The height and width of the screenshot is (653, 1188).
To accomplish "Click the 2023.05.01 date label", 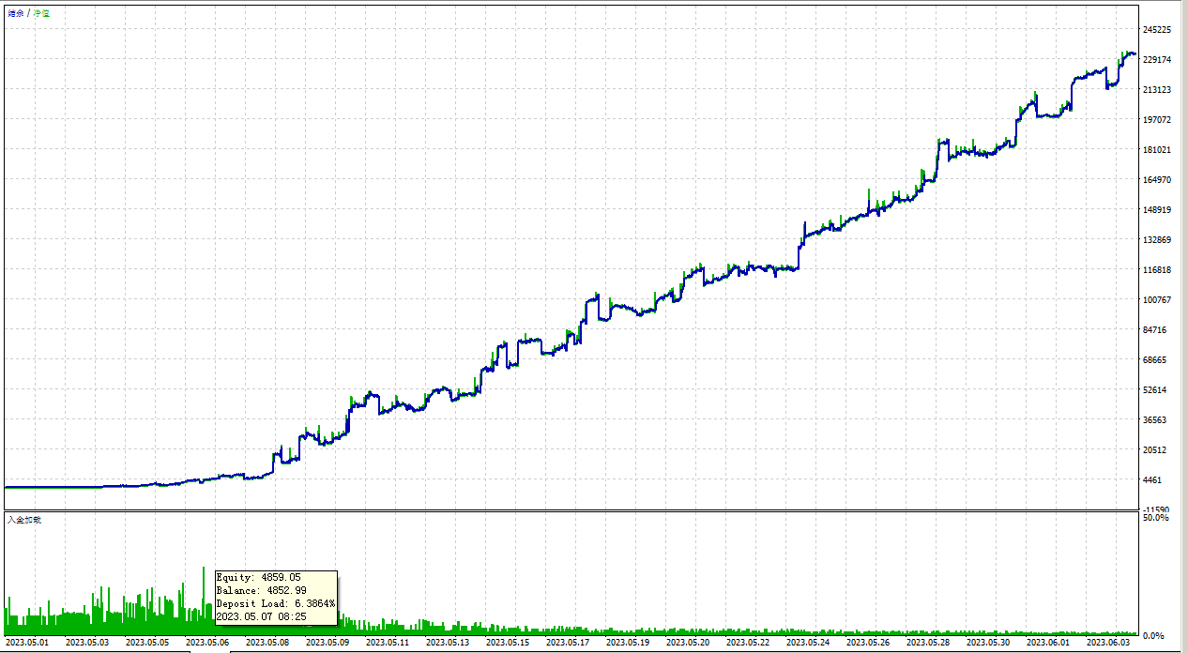I will 29,644.
